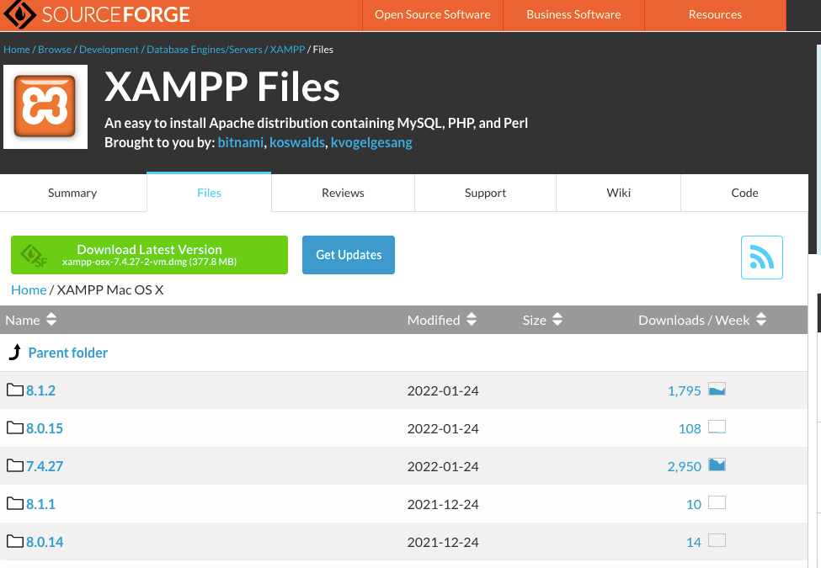
Task: Open the bitnami contributor link
Action: click(240, 141)
